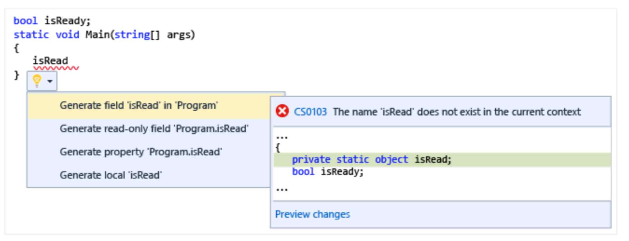Click the void keyword in the editor

point(67,35)
